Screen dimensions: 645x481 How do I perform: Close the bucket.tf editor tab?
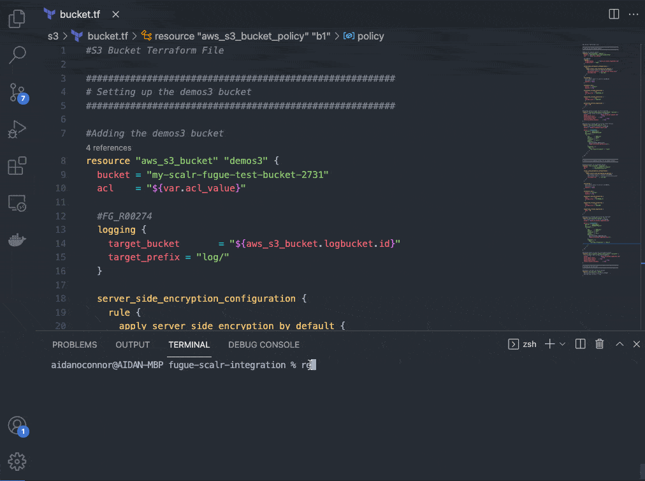click(x=115, y=15)
